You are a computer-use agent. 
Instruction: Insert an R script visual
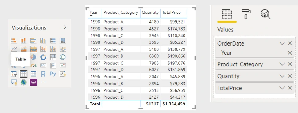(43, 74)
